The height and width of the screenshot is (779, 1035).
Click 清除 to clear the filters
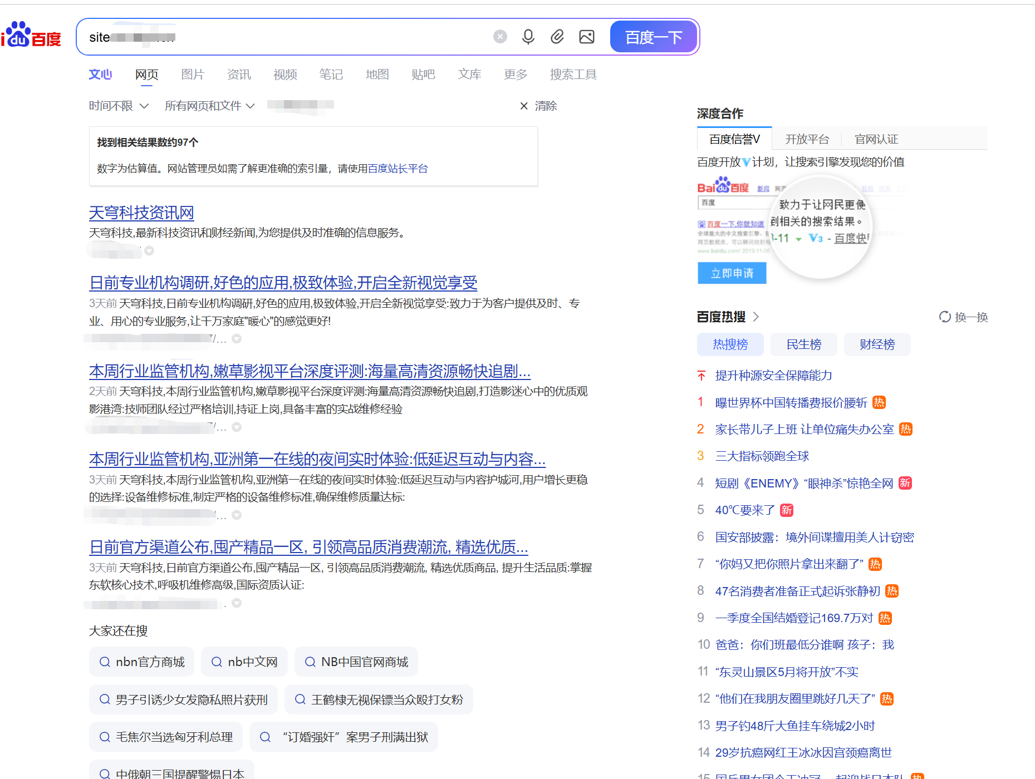coord(538,106)
